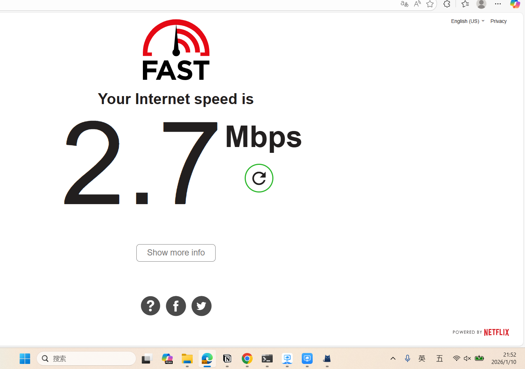
Task: Click the green reload speed test icon
Action: (x=259, y=178)
